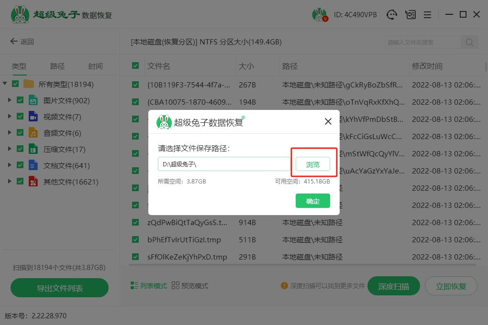Collapse the all types tree node
This screenshot has height=325, width=488.
point(5,84)
